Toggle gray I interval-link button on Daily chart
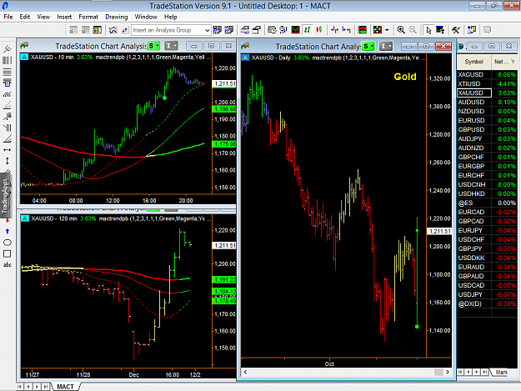This screenshot has height=391, width=521. click(386, 46)
